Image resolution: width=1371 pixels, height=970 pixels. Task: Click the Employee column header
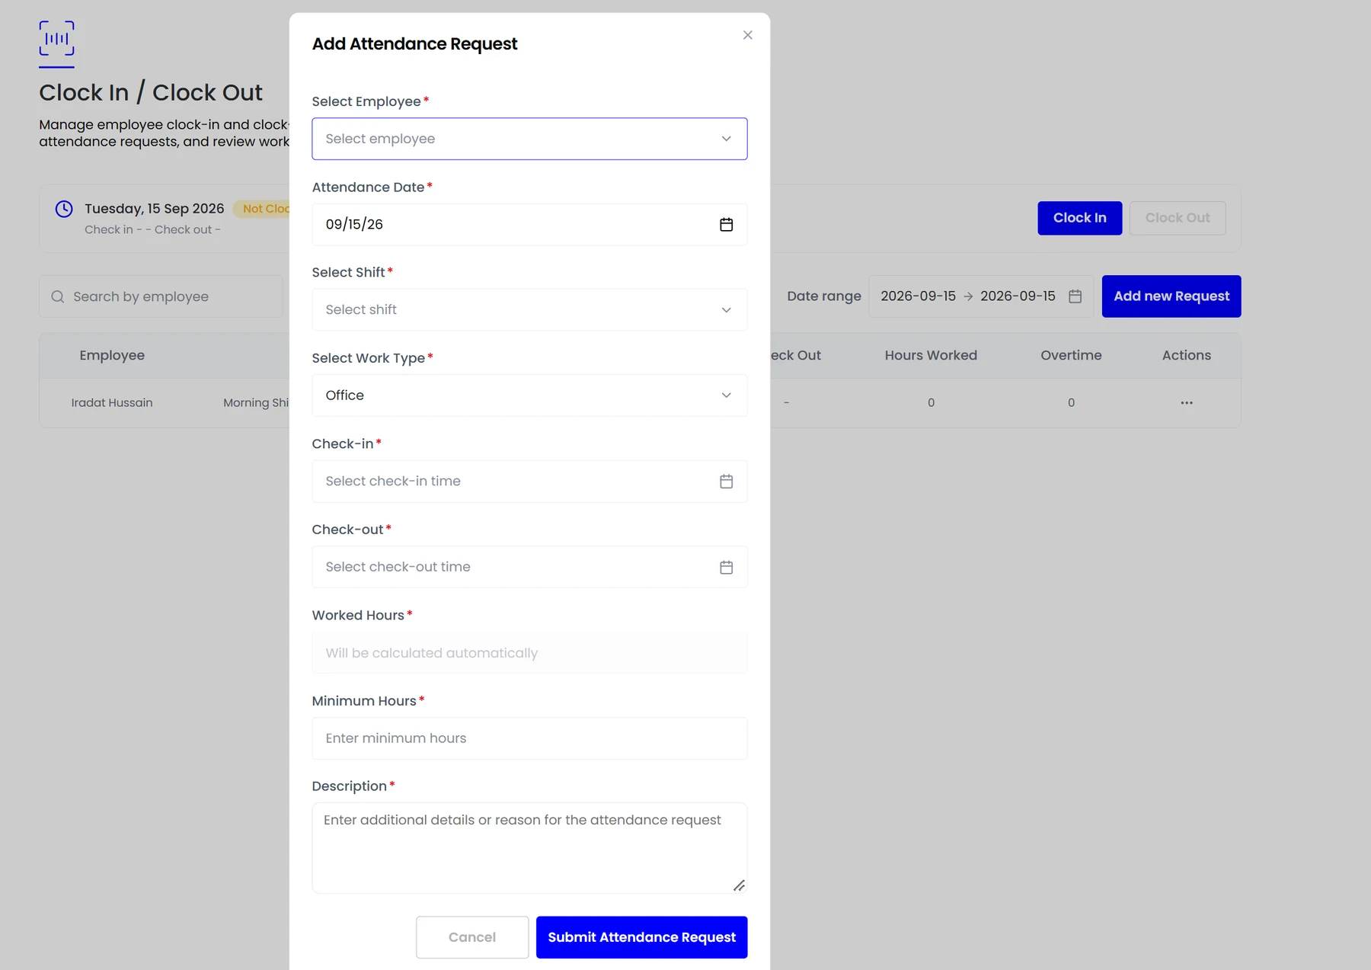point(112,355)
